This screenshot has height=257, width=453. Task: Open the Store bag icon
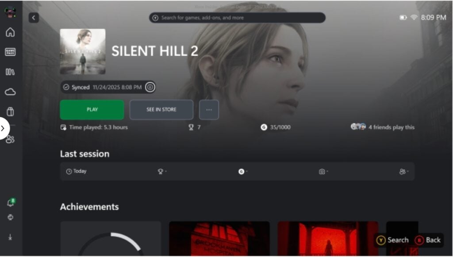point(10,111)
